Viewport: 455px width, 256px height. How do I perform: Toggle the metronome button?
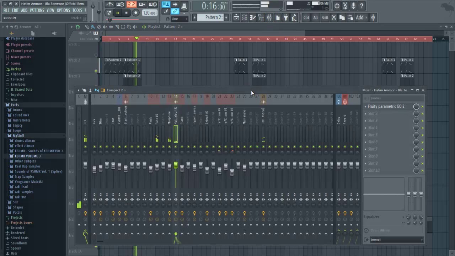click(110, 5)
